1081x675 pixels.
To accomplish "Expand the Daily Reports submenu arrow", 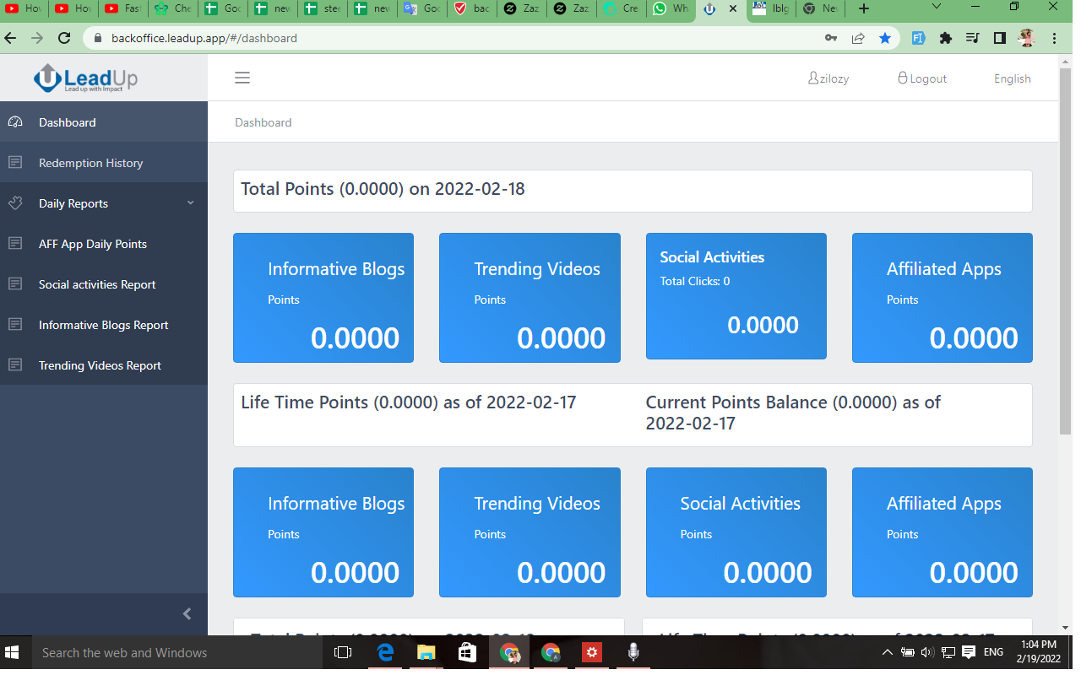I will pyautogui.click(x=190, y=203).
